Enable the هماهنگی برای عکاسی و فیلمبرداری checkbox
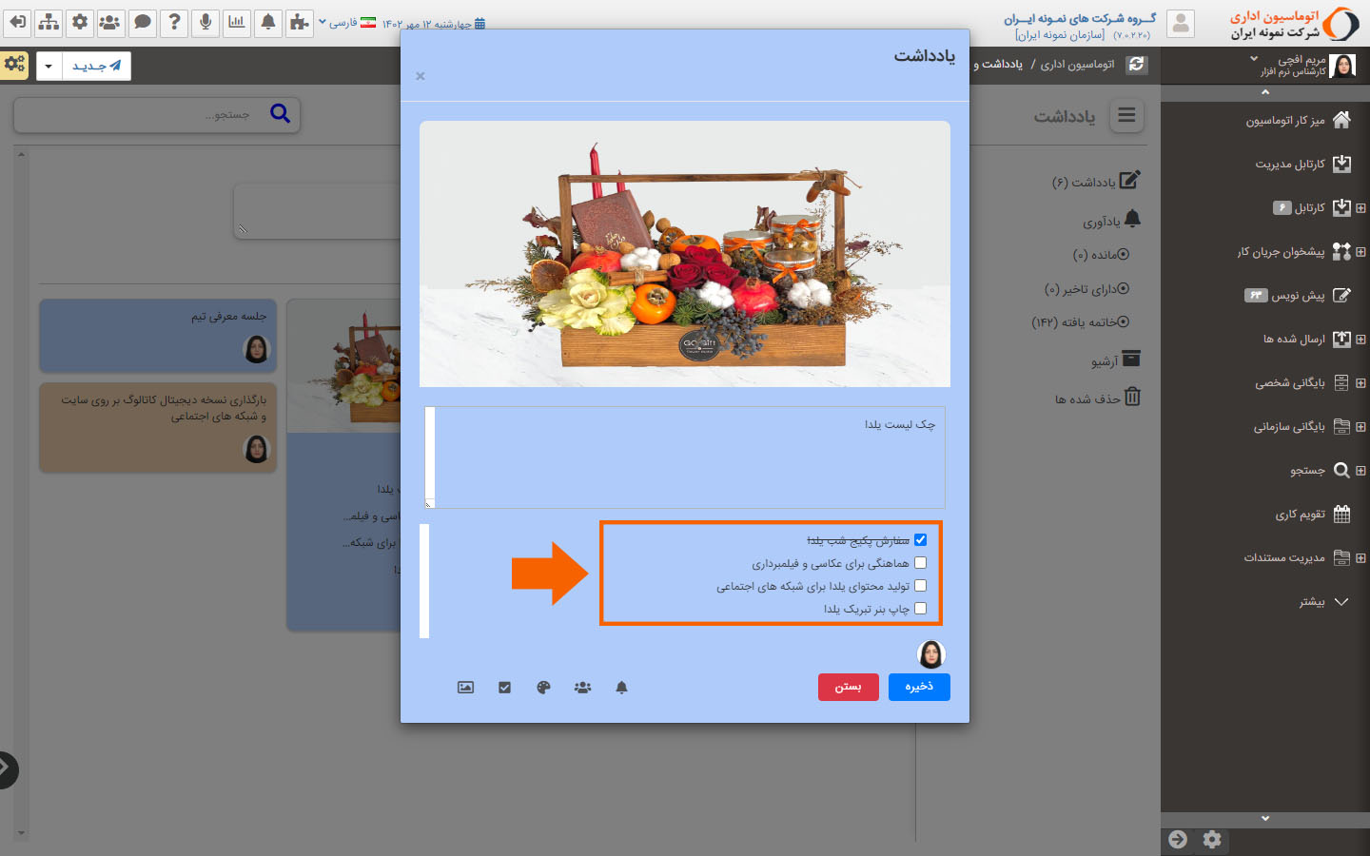This screenshot has height=856, width=1370. pyautogui.click(x=920, y=562)
